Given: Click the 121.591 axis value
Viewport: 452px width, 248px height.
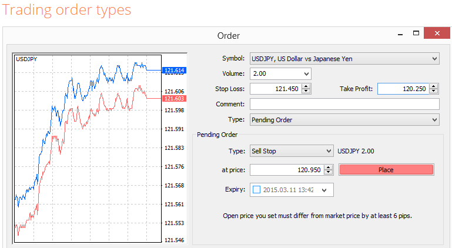Looking at the screenshot, I should pos(174,129).
